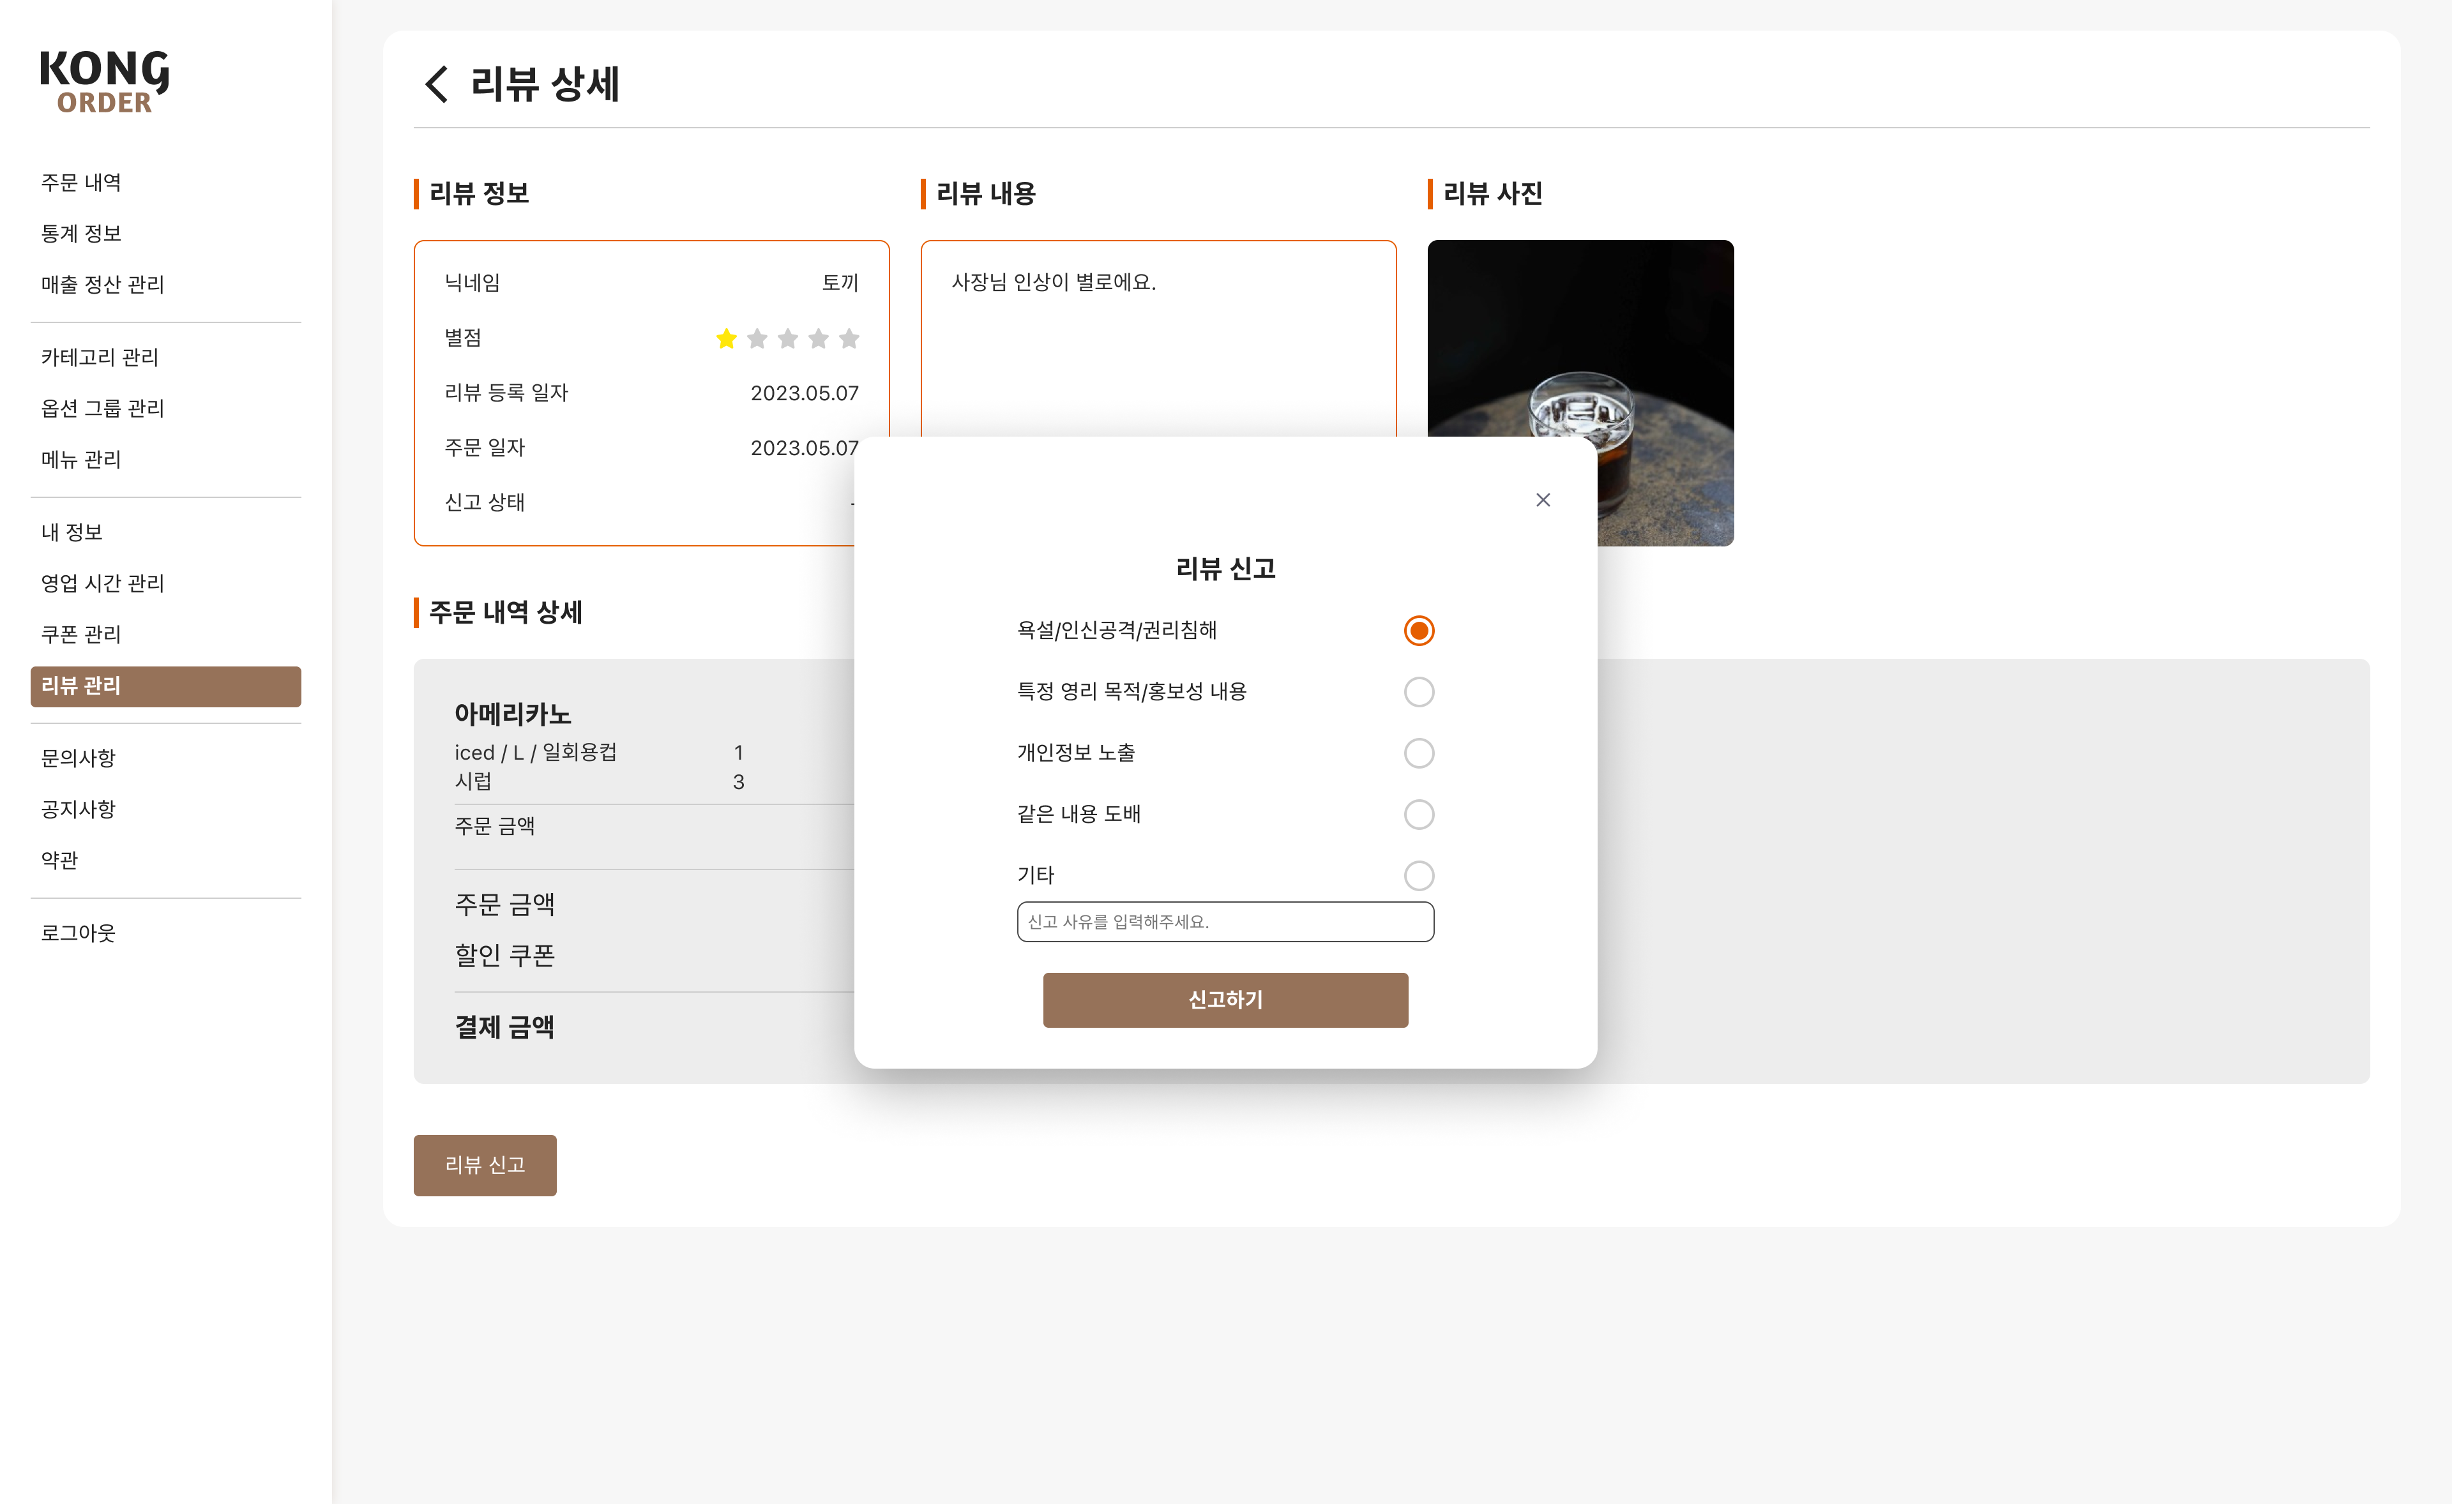
Task: Click the 리뷰 정보 section heading
Action: pyautogui.click(x=479, y=194)
